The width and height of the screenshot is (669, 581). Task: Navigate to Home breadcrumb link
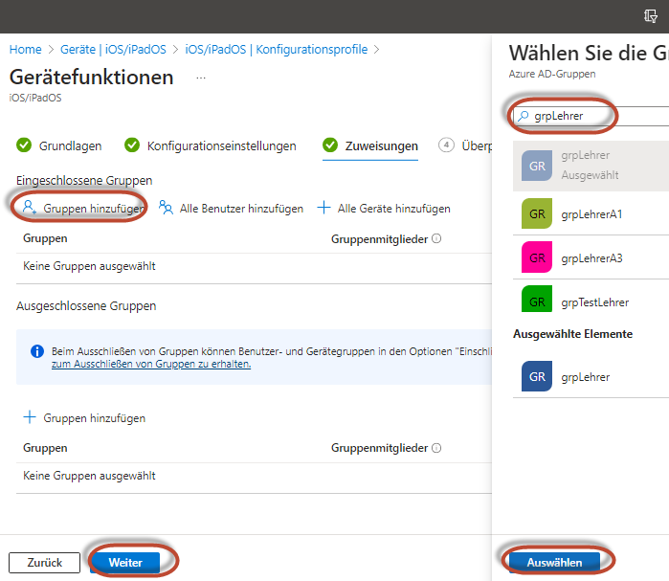click(x=25, y=49)
